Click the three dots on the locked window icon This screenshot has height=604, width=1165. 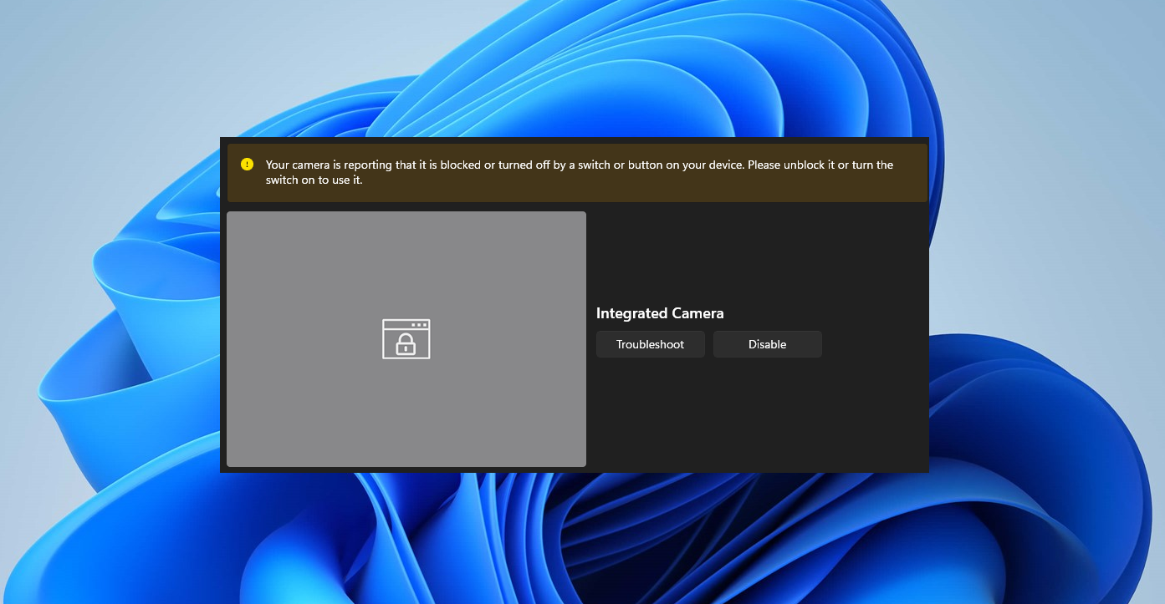(x=419, y=323)
